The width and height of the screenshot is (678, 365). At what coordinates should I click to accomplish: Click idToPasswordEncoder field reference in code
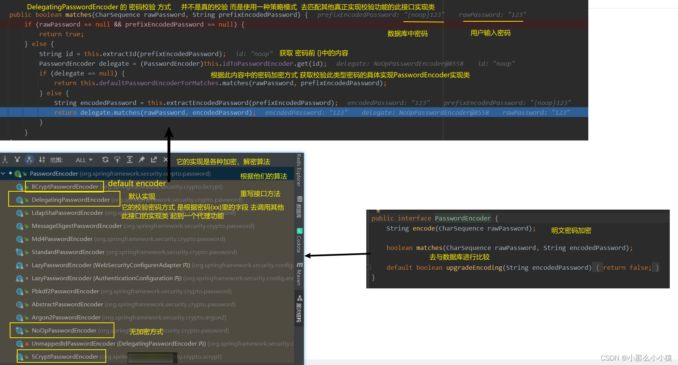pos(258,64)
